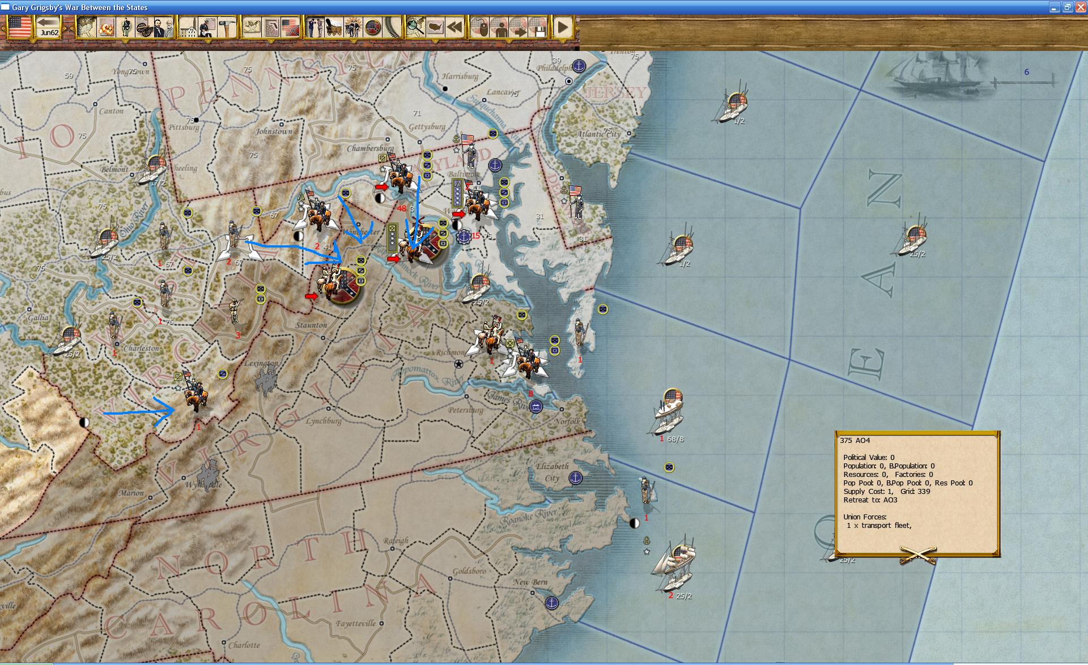Click the round Confederate flag toolbar icon
The image size is (1088, 665).
[372, 27]
